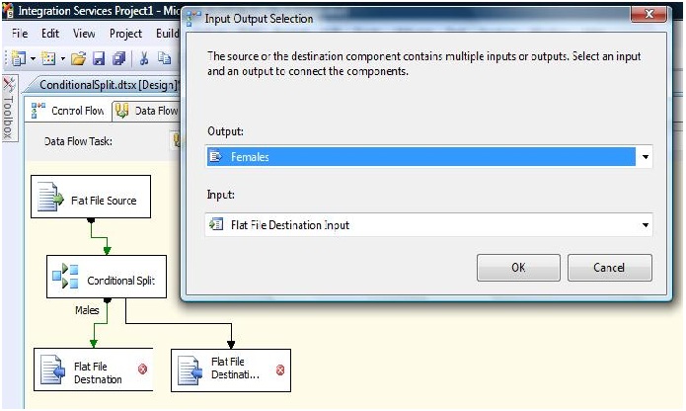686x411 pixels.
Task: Click the Save All toolbar icon
Action: click(117, 58)
